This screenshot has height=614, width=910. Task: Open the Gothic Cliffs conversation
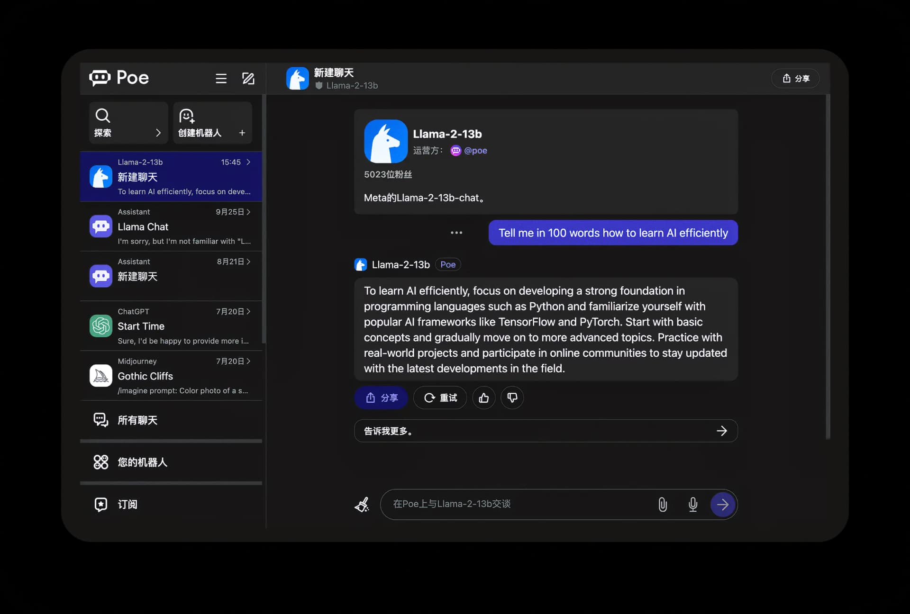(x=171, y=376)
